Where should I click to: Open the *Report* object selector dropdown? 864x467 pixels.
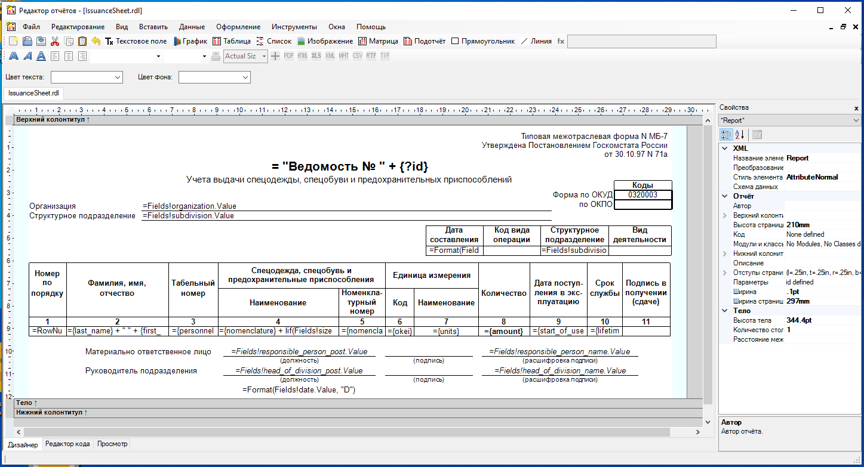[857, 120]
